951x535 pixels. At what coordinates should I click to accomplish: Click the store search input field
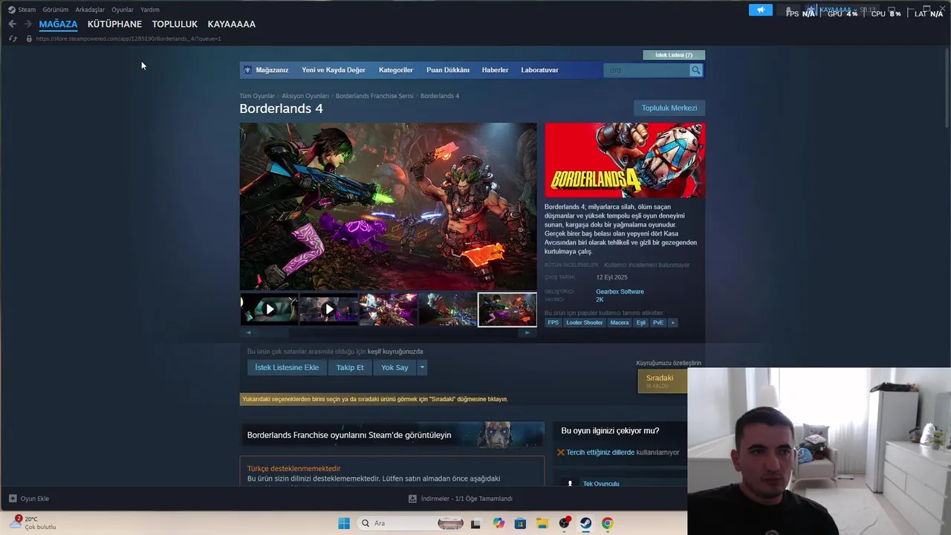point(647,70)
